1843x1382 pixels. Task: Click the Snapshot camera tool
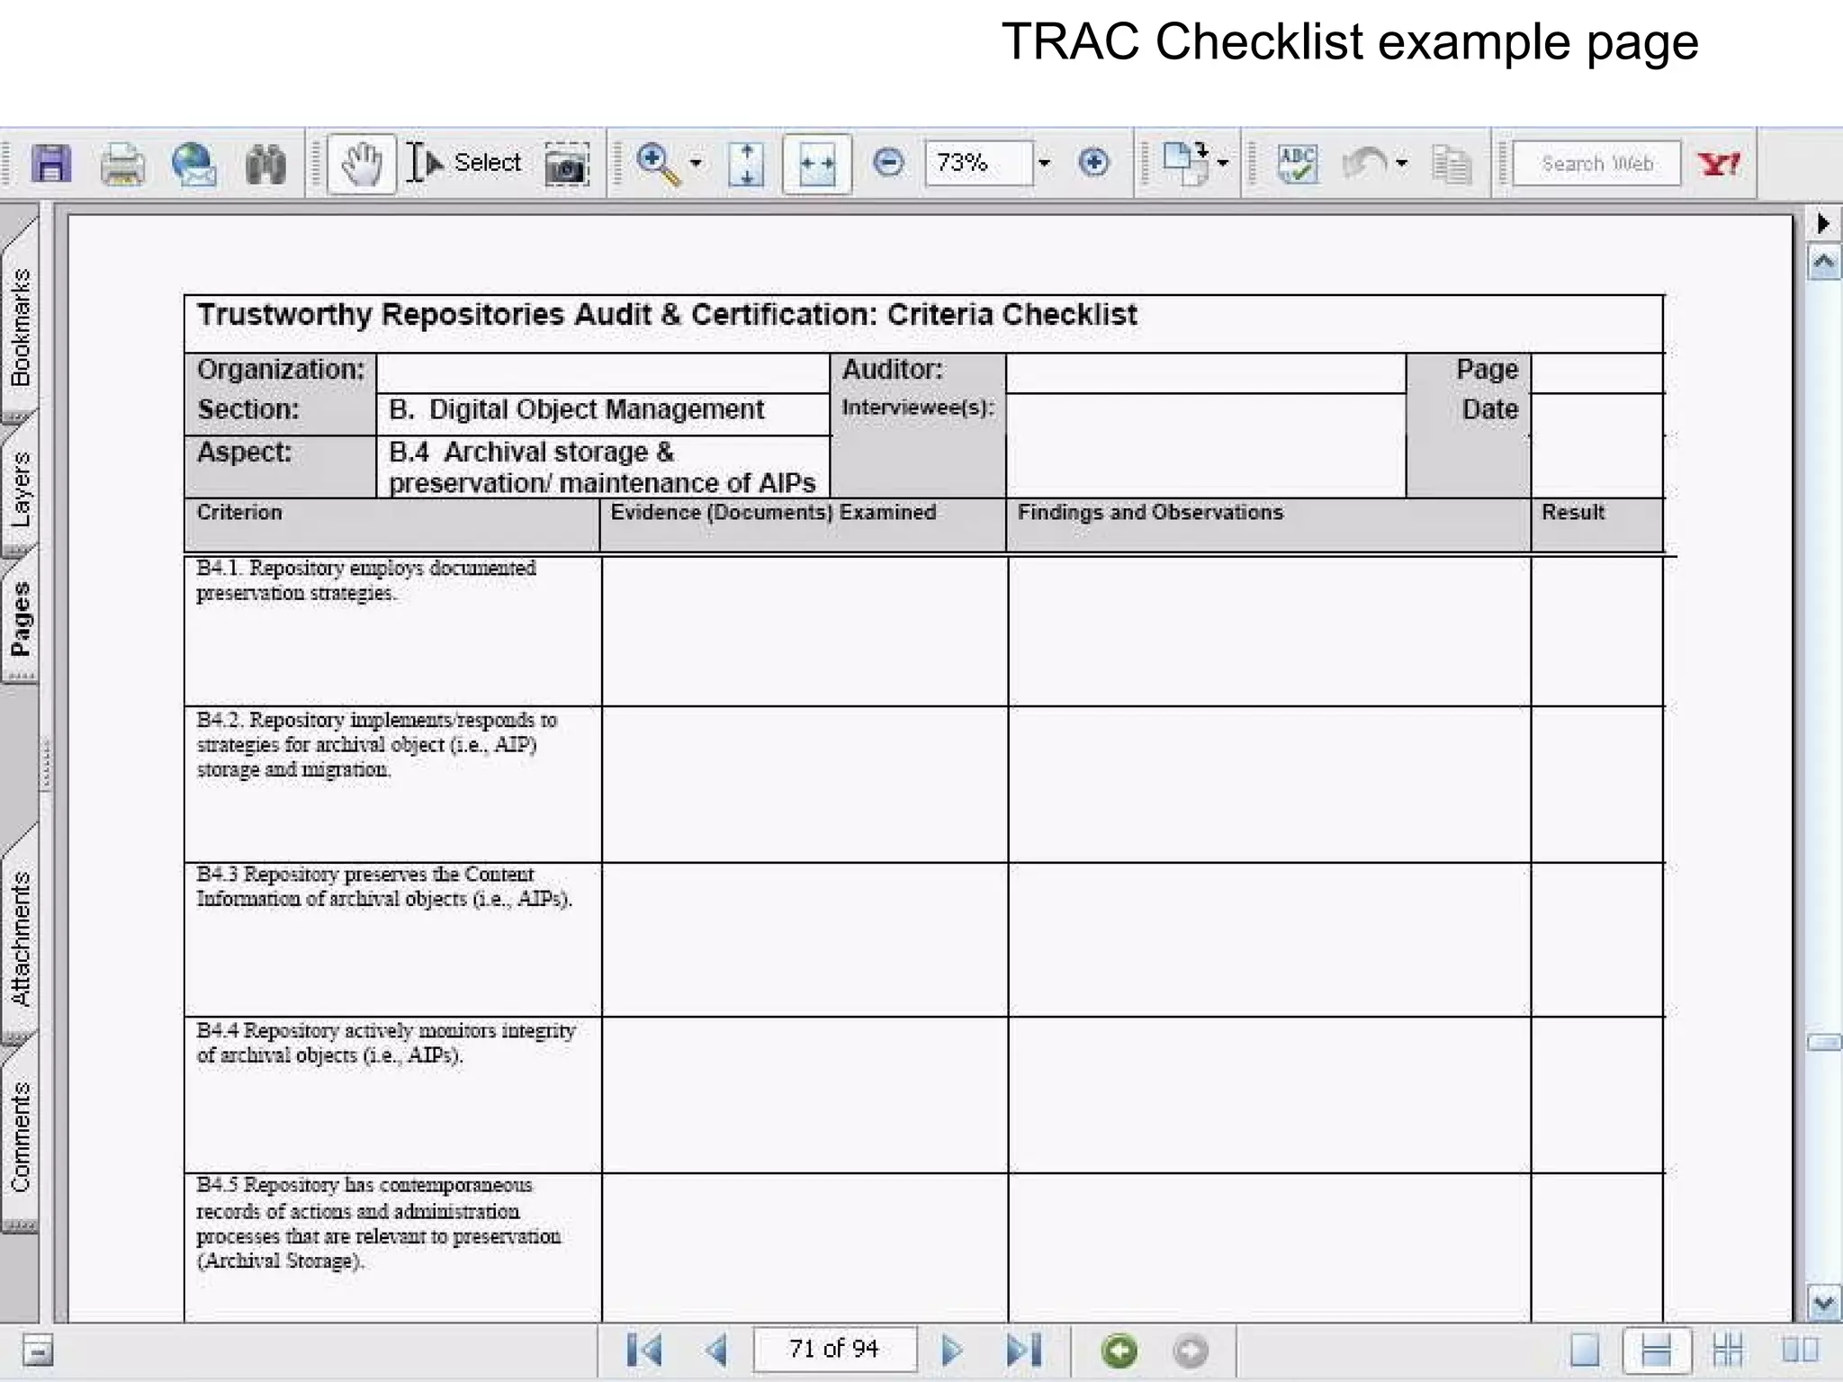(x=567, y=164)
